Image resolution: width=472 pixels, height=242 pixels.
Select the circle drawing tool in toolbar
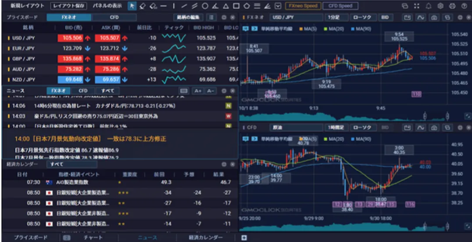click(205, 6)
